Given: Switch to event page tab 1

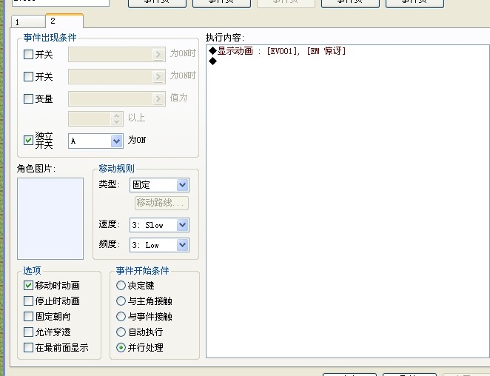Looking at the screenshot, I should click(x=28, y=22).
